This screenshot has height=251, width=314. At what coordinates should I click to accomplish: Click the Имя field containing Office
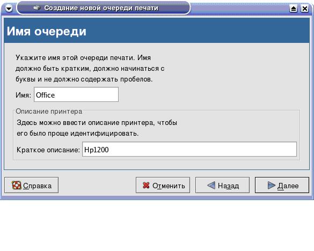tap(76, 94)
